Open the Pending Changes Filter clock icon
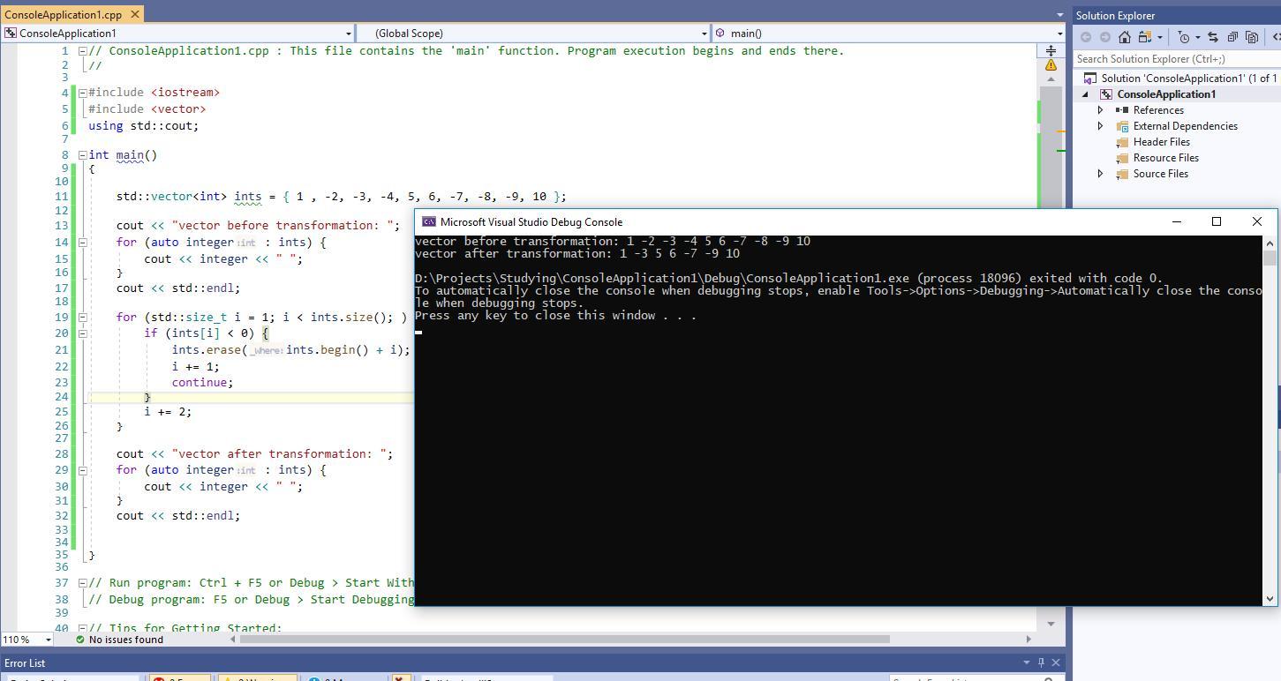 click(1184, 37)
